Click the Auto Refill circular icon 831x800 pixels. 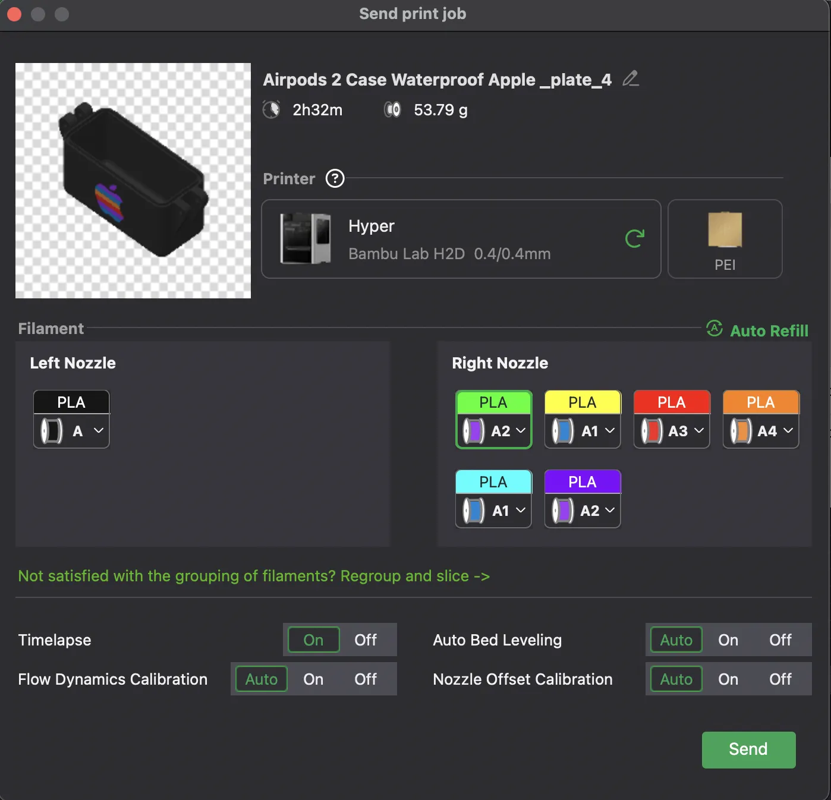tap(714, 328)
